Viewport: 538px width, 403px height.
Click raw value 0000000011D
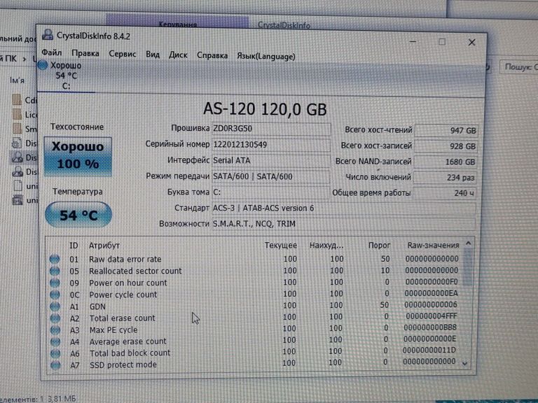coord(429,350)
